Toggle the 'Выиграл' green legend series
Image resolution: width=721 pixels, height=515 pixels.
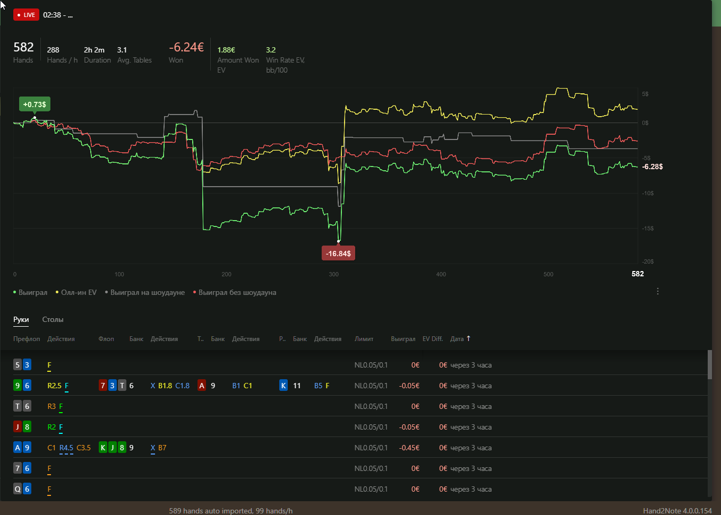(x=30, y=292)
